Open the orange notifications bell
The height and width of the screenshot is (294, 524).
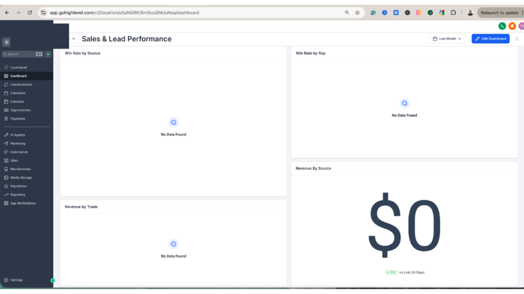coord(512,26)
